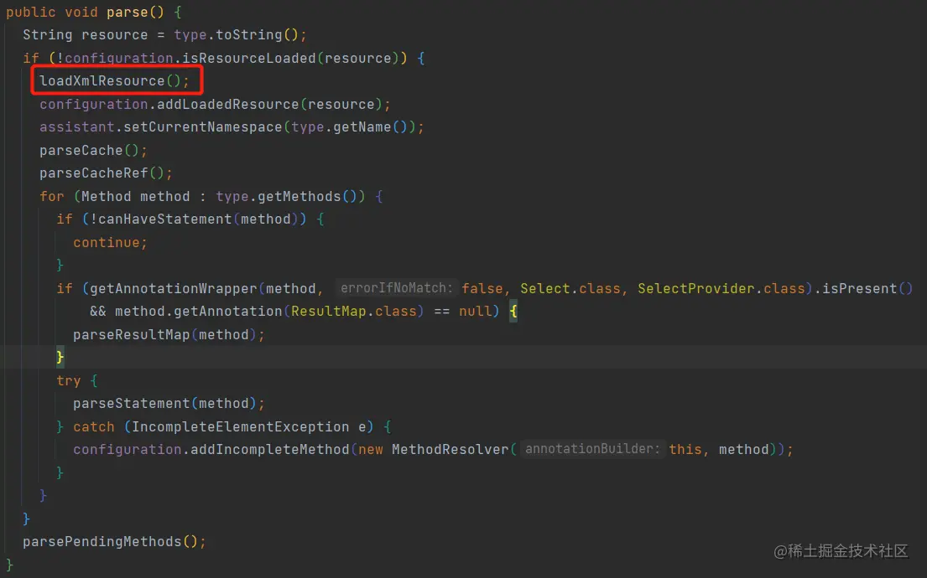Click MethodResolver constructor name
The height and width of the screenshot is (578, 927).
tap(450, 449)
